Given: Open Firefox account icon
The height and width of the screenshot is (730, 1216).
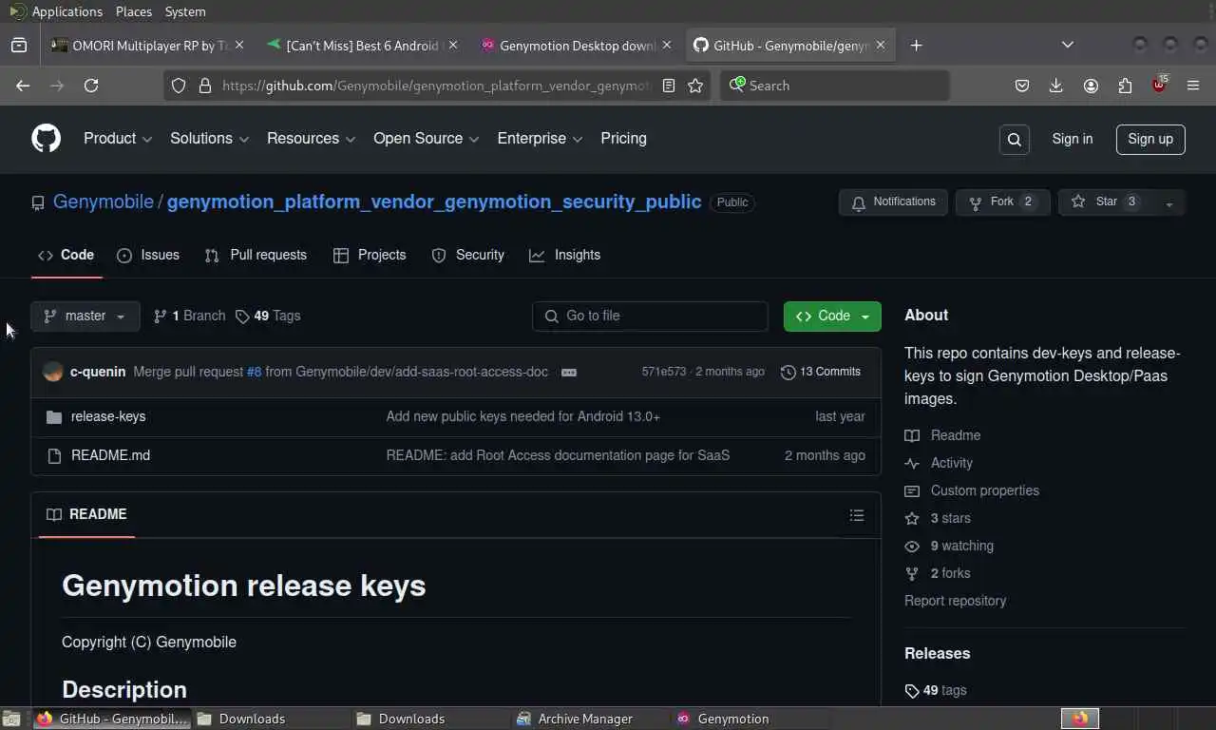Looking at the screenshot, I should pos(1091,86).
